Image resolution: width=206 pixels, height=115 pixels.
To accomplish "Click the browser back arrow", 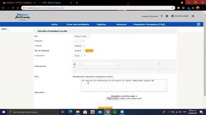I will pos(3,8).
